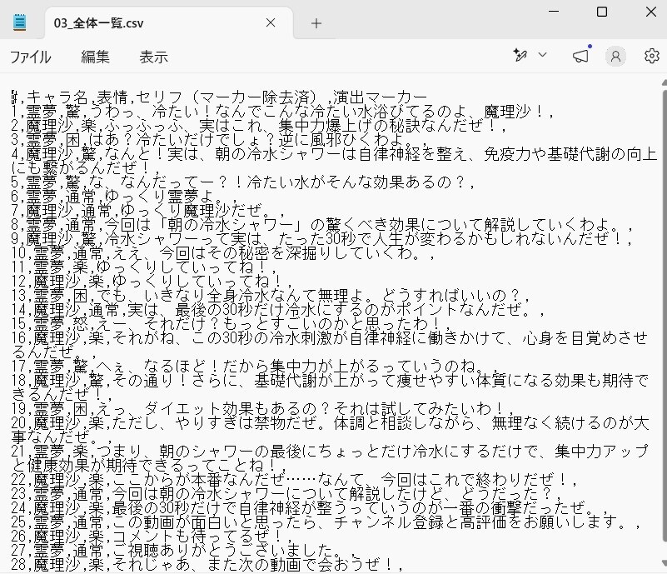Click header text 演出マーカー
Viewport: 667px width, 574px height.
click(380, 97)
